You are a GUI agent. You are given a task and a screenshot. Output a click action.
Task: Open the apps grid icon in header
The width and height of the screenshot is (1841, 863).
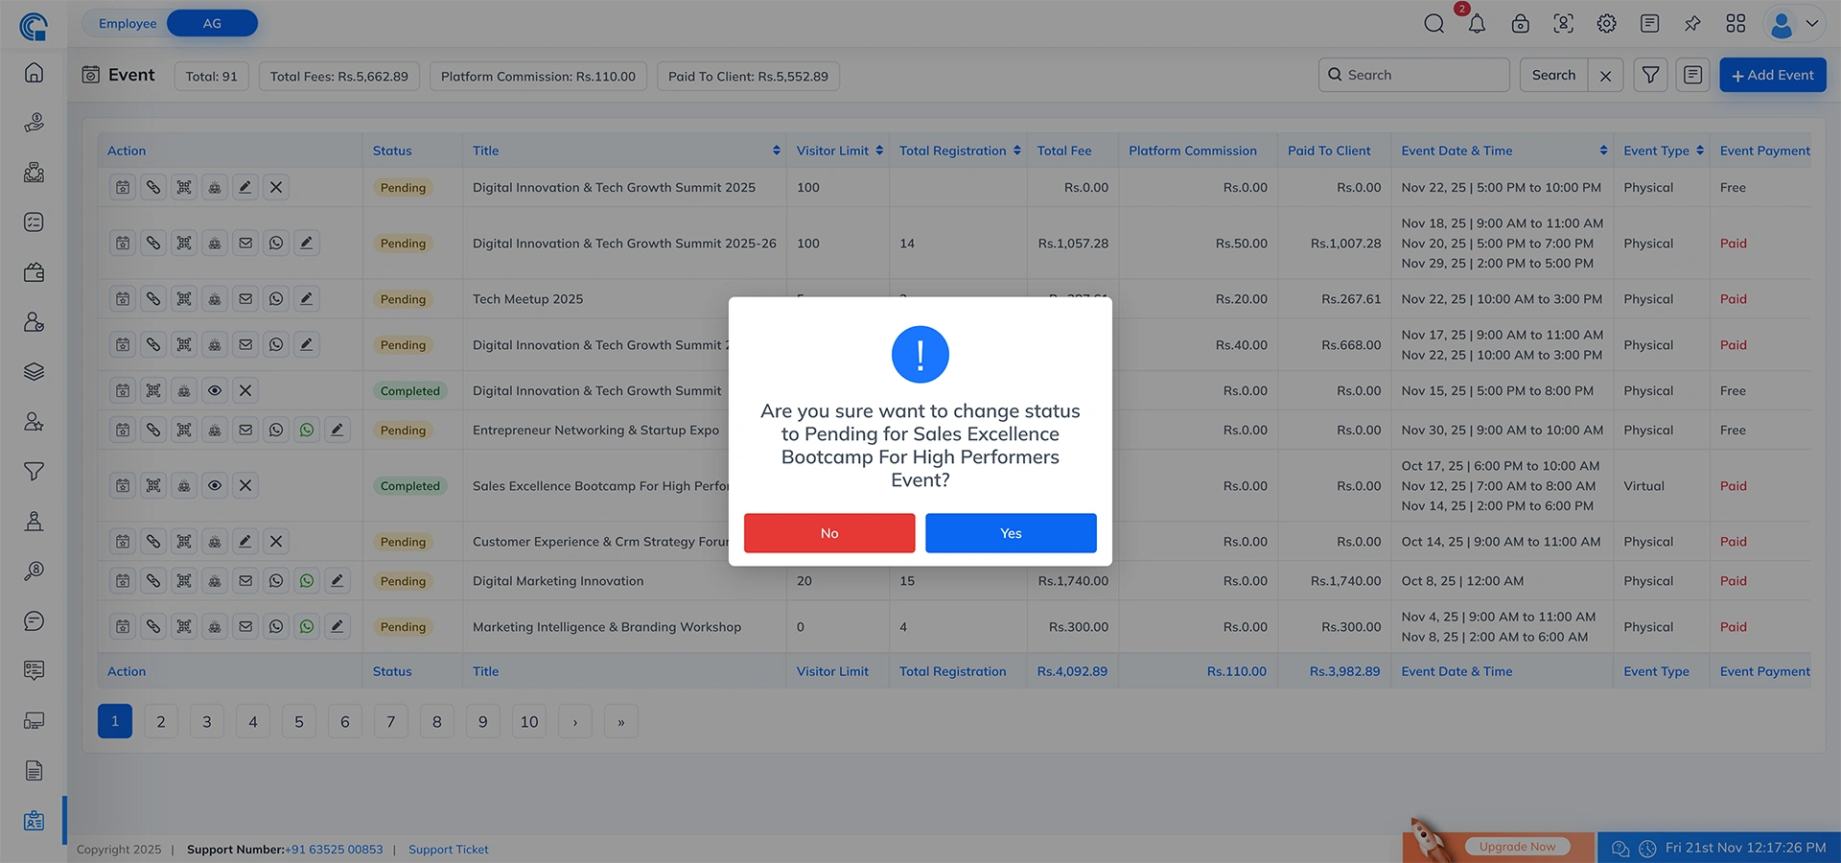pyautogui.click(x=1736, y=24)
